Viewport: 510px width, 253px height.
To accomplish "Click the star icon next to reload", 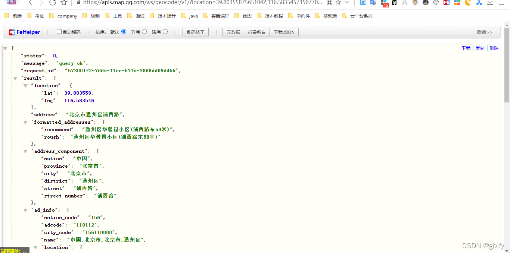I will 64,3.
